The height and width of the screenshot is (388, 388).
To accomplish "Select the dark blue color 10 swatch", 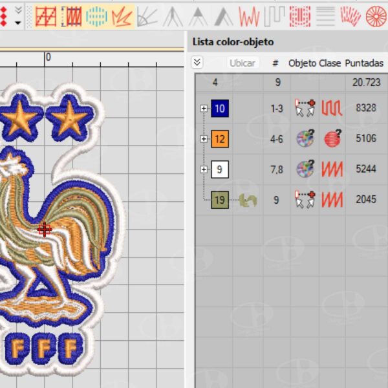I will pos(220,109).
